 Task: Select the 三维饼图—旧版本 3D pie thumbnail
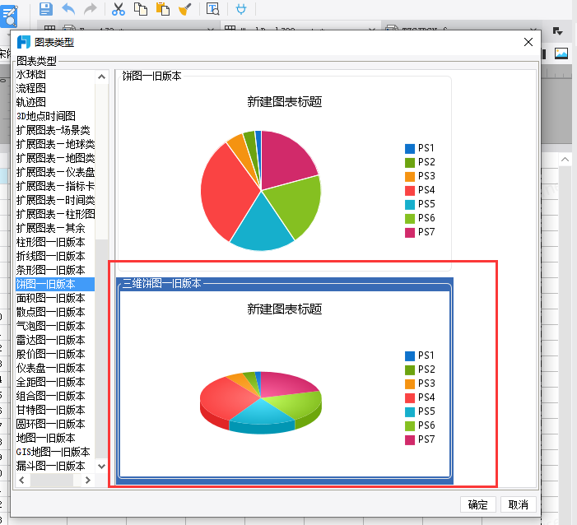tap(285, 381)
